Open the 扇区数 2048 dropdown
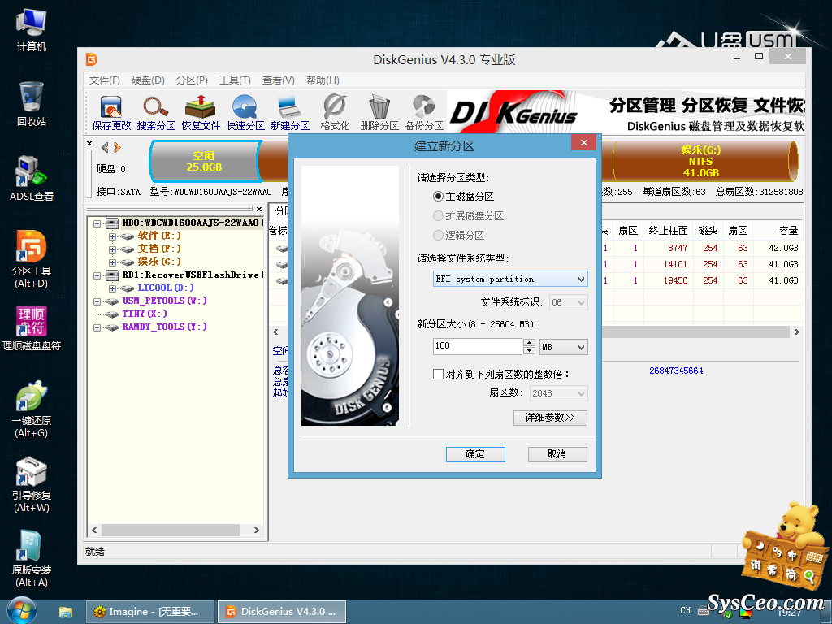This screenshot has height=624, width=832. point(559,393)
